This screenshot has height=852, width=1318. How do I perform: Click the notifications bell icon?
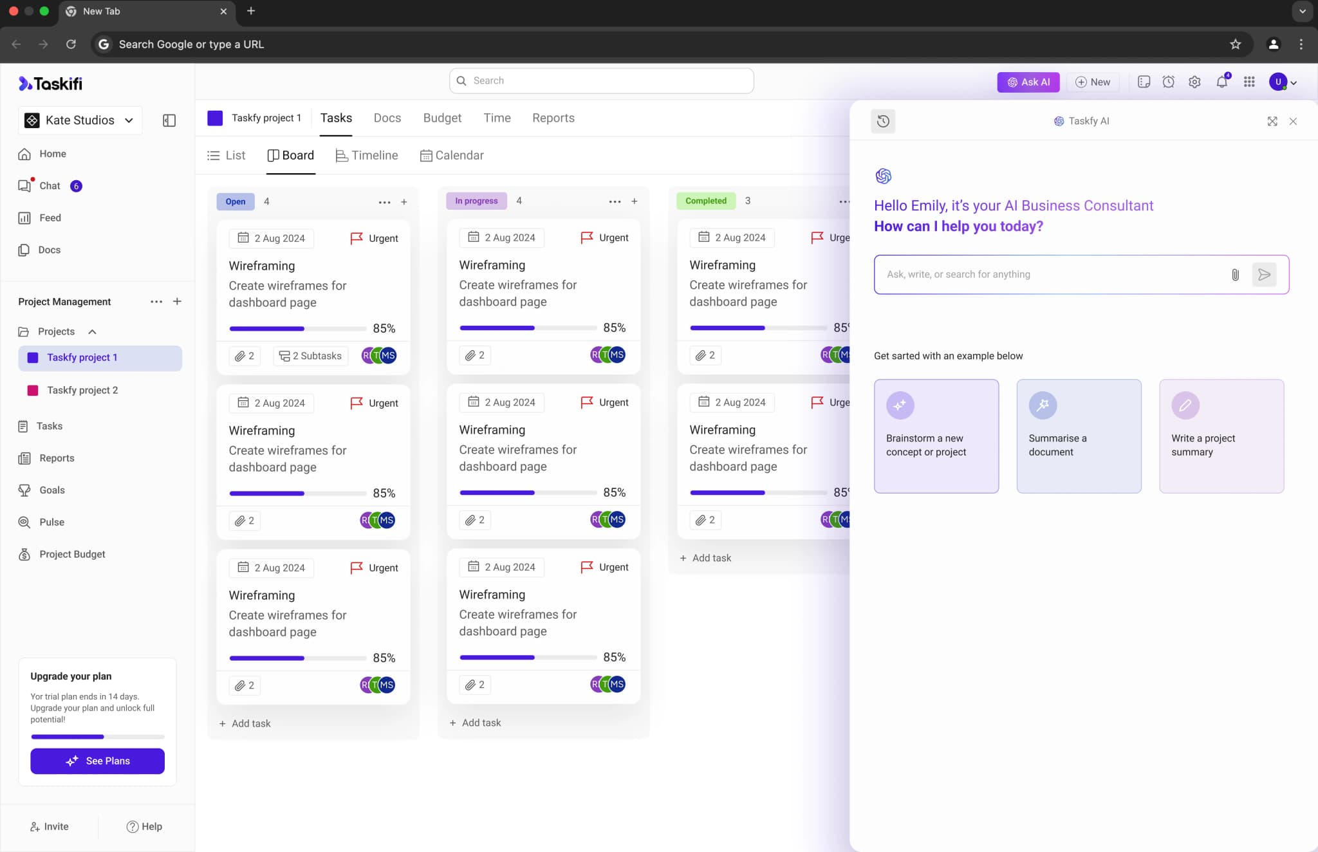click(1221, 82)
